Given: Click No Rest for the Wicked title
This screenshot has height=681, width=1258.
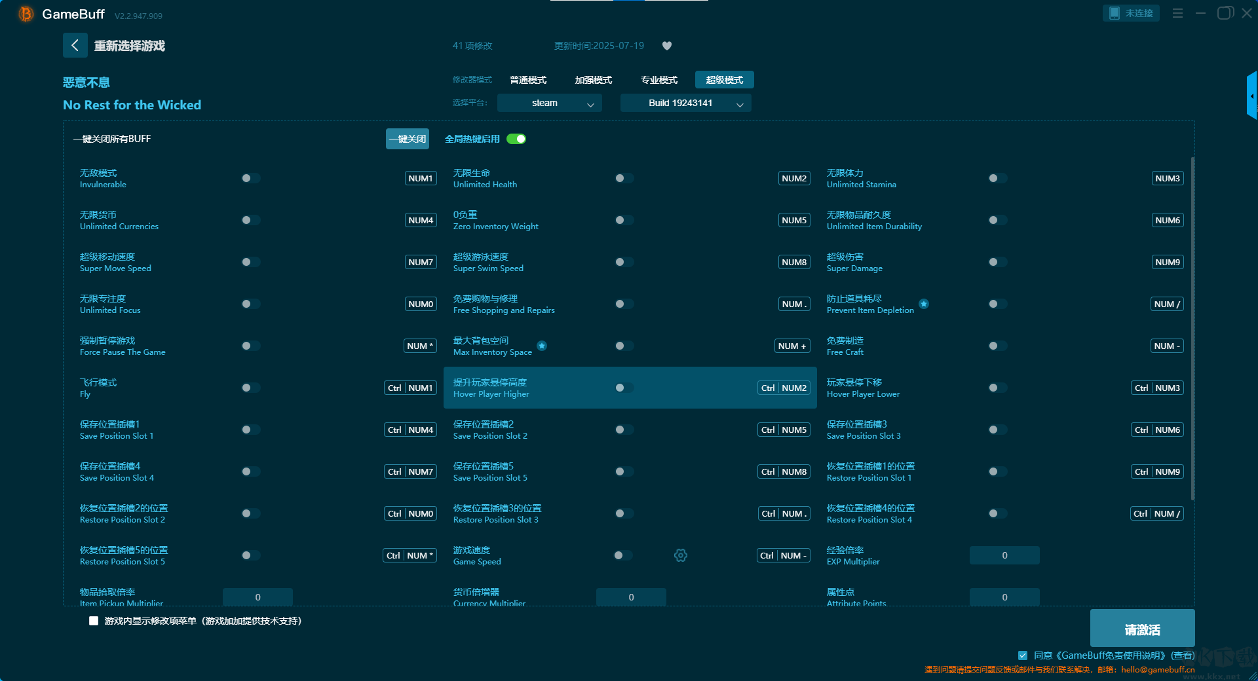Looking at the screenshot, I should [x=132, y=105].
